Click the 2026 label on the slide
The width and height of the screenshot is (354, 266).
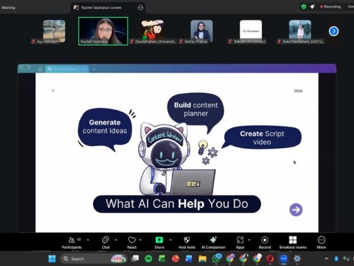[x=298, y=91]
